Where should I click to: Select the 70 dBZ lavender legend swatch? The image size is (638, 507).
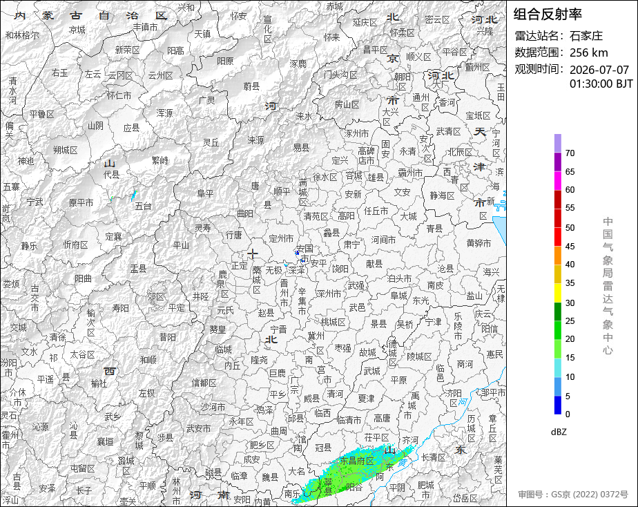(x=557, y=143)
